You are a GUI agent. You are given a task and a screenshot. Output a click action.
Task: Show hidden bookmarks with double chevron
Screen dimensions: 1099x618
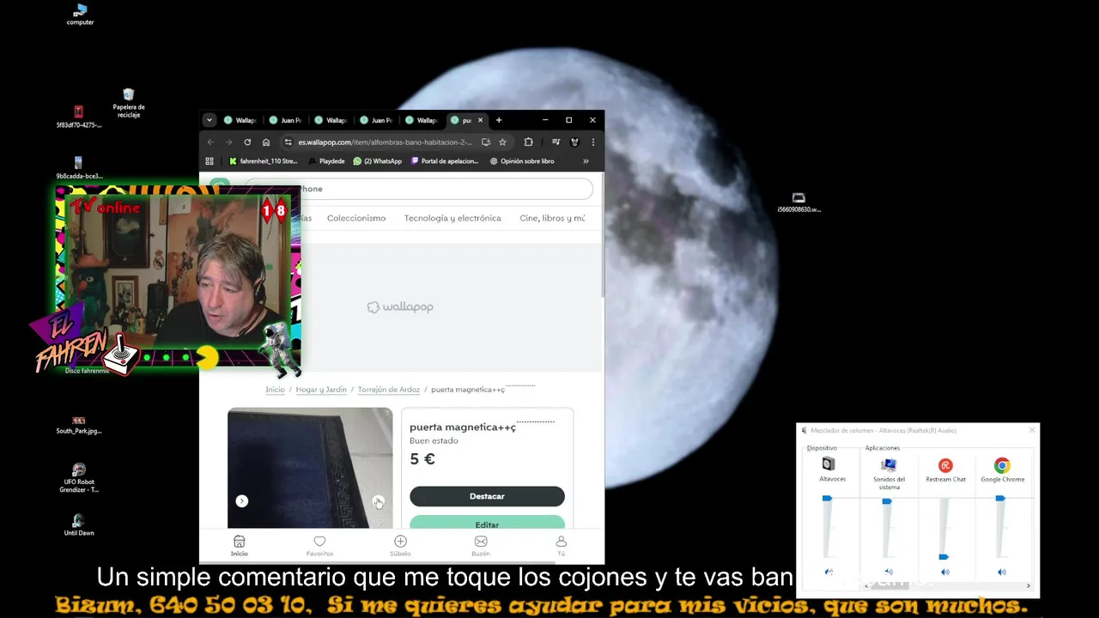click(x=586, y=161)
